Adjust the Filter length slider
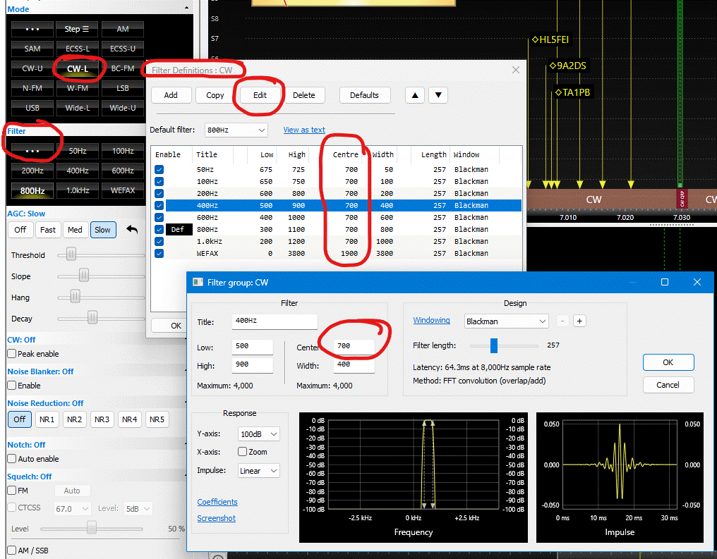 [x=494, y=345]
